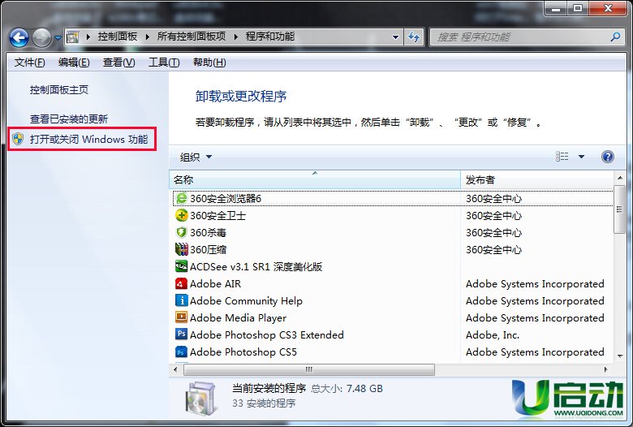This screenshot has width=633, height=427.
Task: Select Adobe Media Player program name
Action: pos(238,318)
